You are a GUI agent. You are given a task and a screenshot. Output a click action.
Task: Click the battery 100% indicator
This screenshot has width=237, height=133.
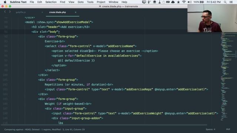tap(198, 2)
